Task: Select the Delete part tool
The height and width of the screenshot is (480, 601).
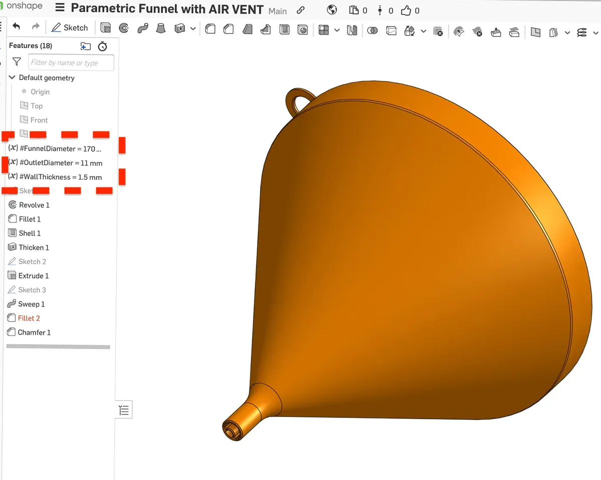Action: point(438,31)
